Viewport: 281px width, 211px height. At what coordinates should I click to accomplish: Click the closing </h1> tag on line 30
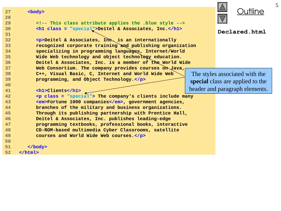click(175, 28)
